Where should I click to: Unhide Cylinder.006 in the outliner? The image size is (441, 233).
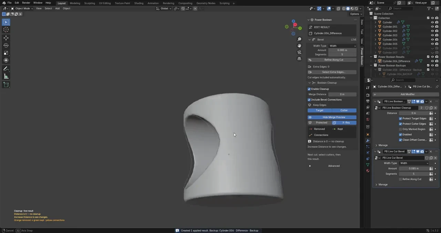point(432,48)
